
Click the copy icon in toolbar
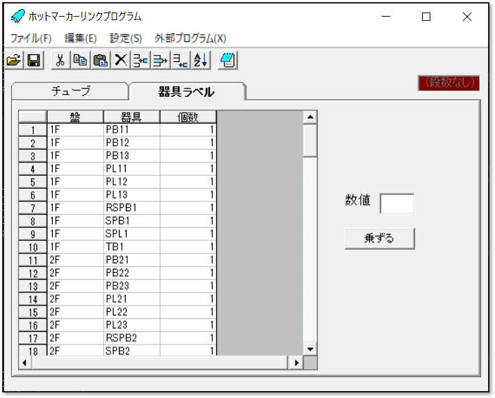tap(81, 60)
